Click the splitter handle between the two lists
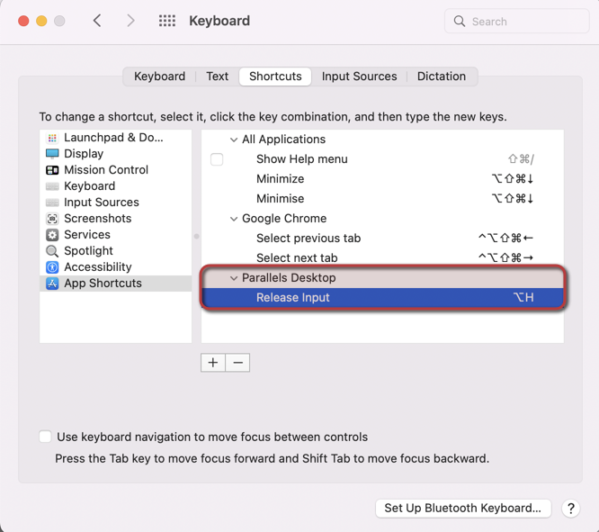599x532 pixels. tap(197, 237)
